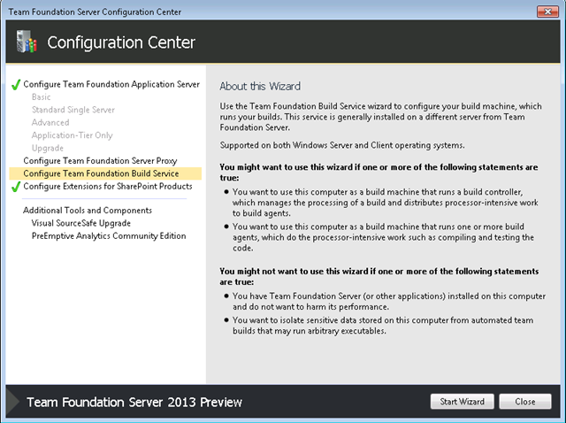Screen dimensions: 566x423
Task: Click the Close button in footer
Action: (x=524, y=402)
